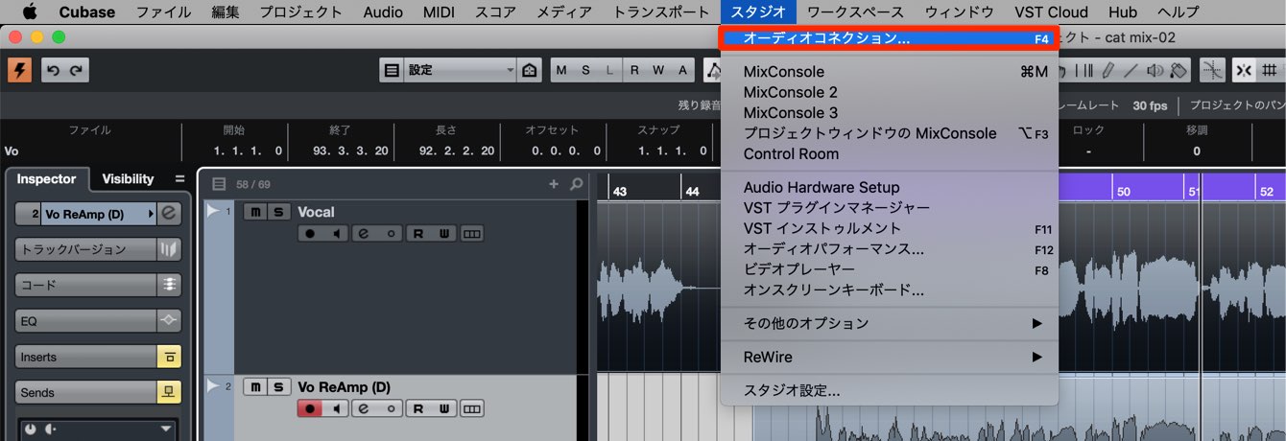Screen dimensions: 1286x441
Task: Click the add track plus icon
Action: pos(553,184)
